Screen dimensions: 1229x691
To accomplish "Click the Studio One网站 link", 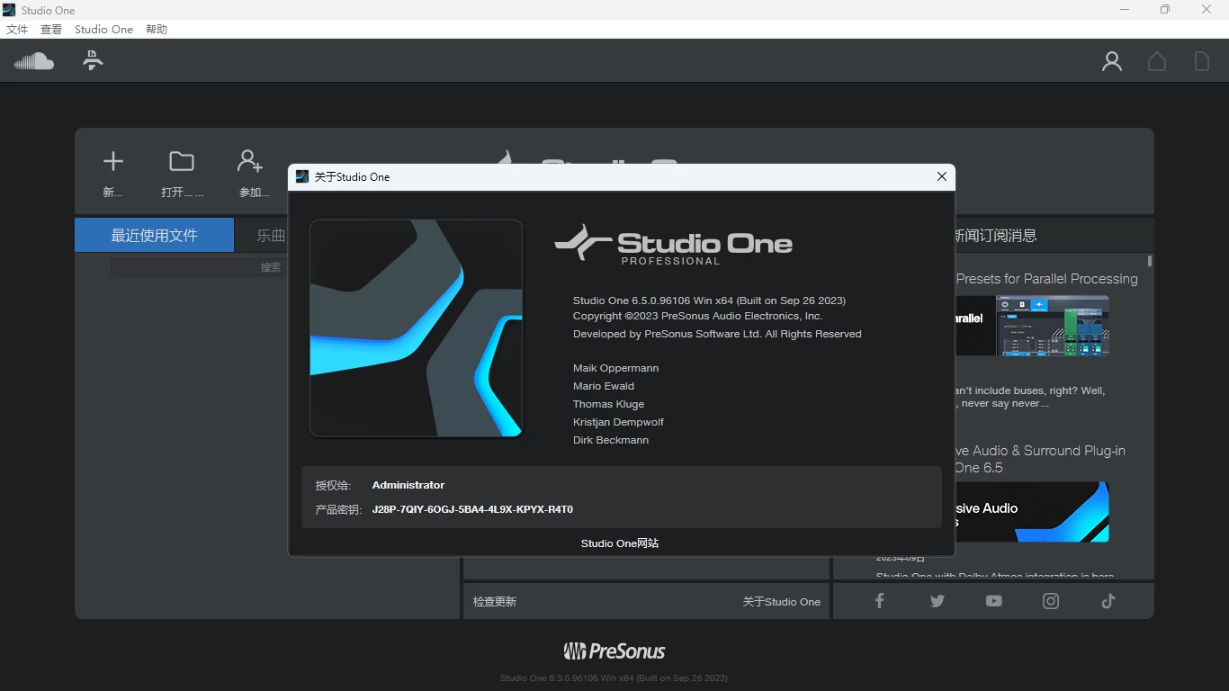I will (620, 543).
